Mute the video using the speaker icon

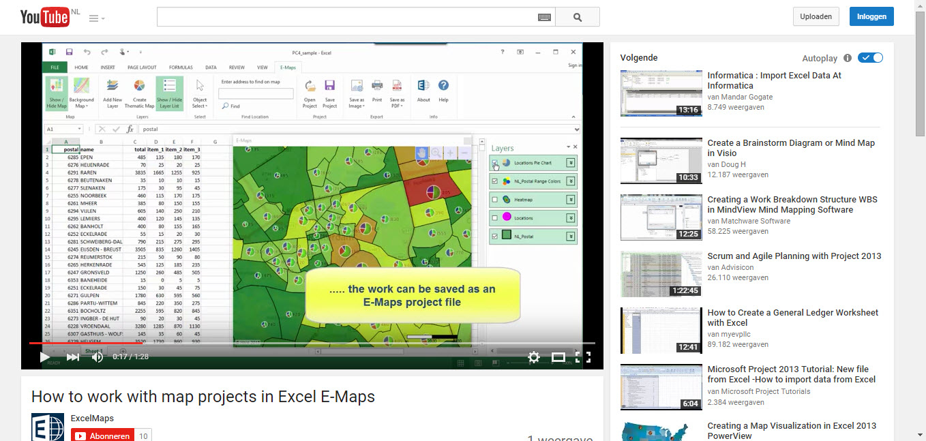[97, 356]
